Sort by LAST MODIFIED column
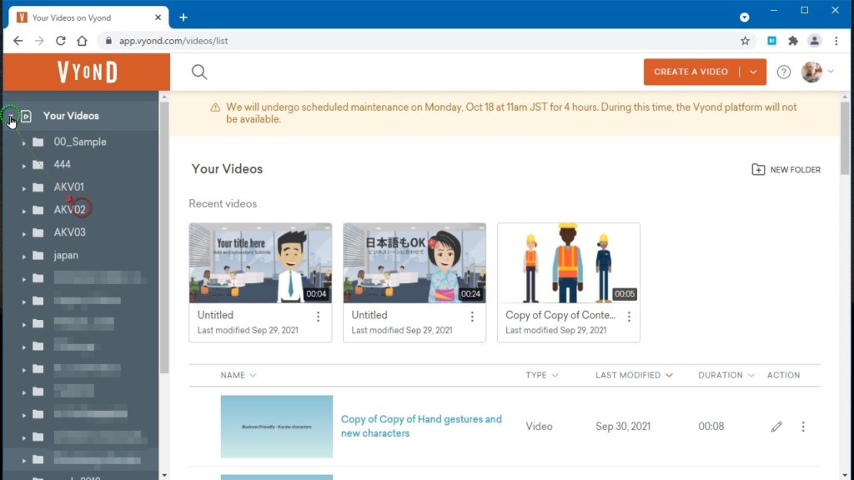 click(634, 375)
